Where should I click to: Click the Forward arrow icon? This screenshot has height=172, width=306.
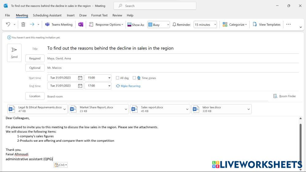32,24
